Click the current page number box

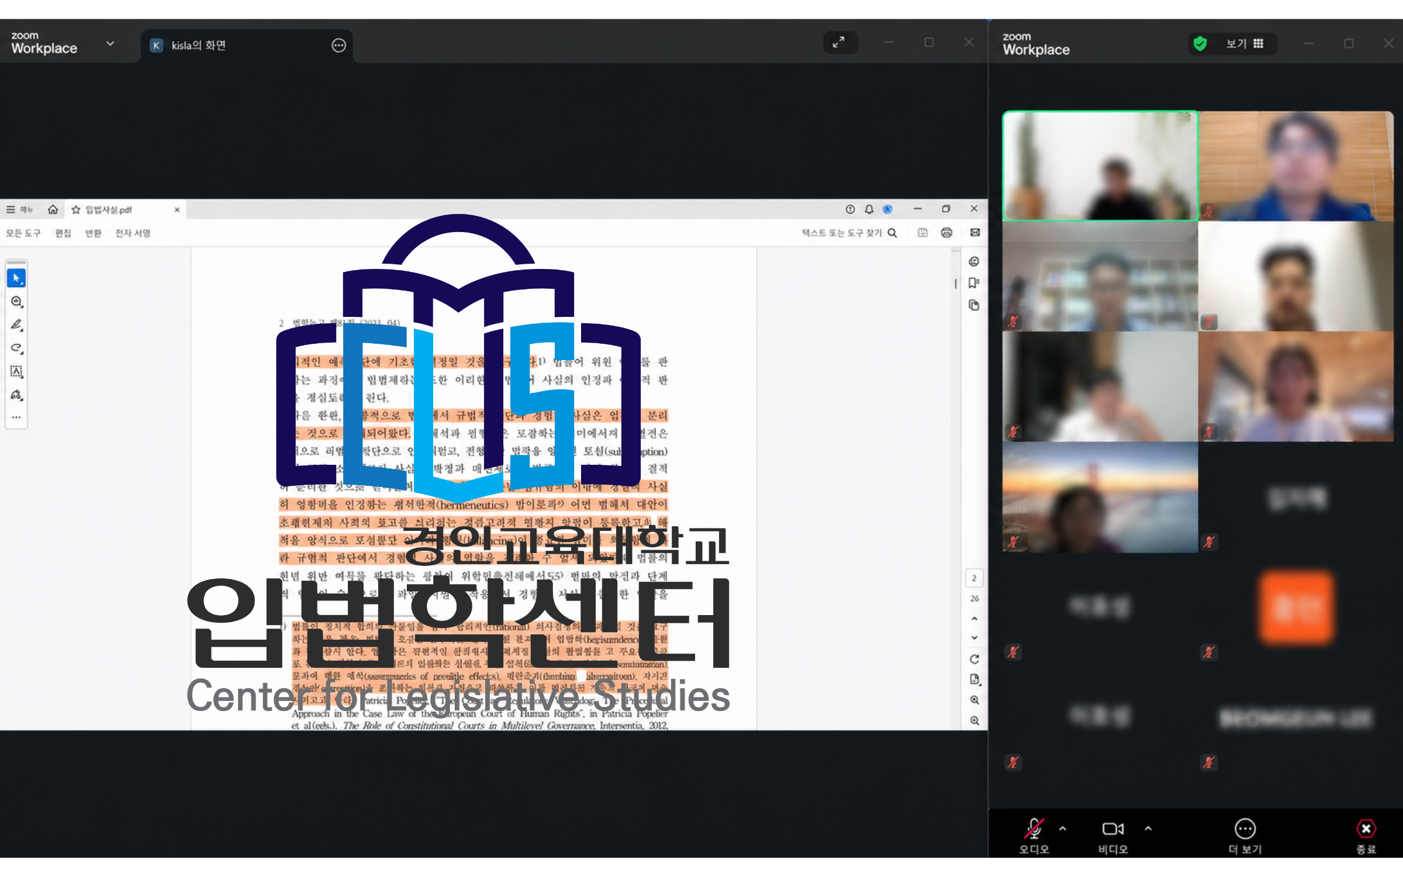975,578
